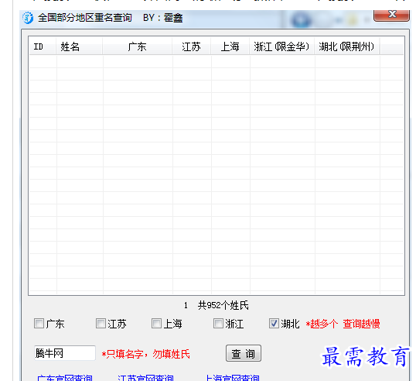Sort by the 姓名 column header
Viewport: 416px width, 381px height.
80,46
